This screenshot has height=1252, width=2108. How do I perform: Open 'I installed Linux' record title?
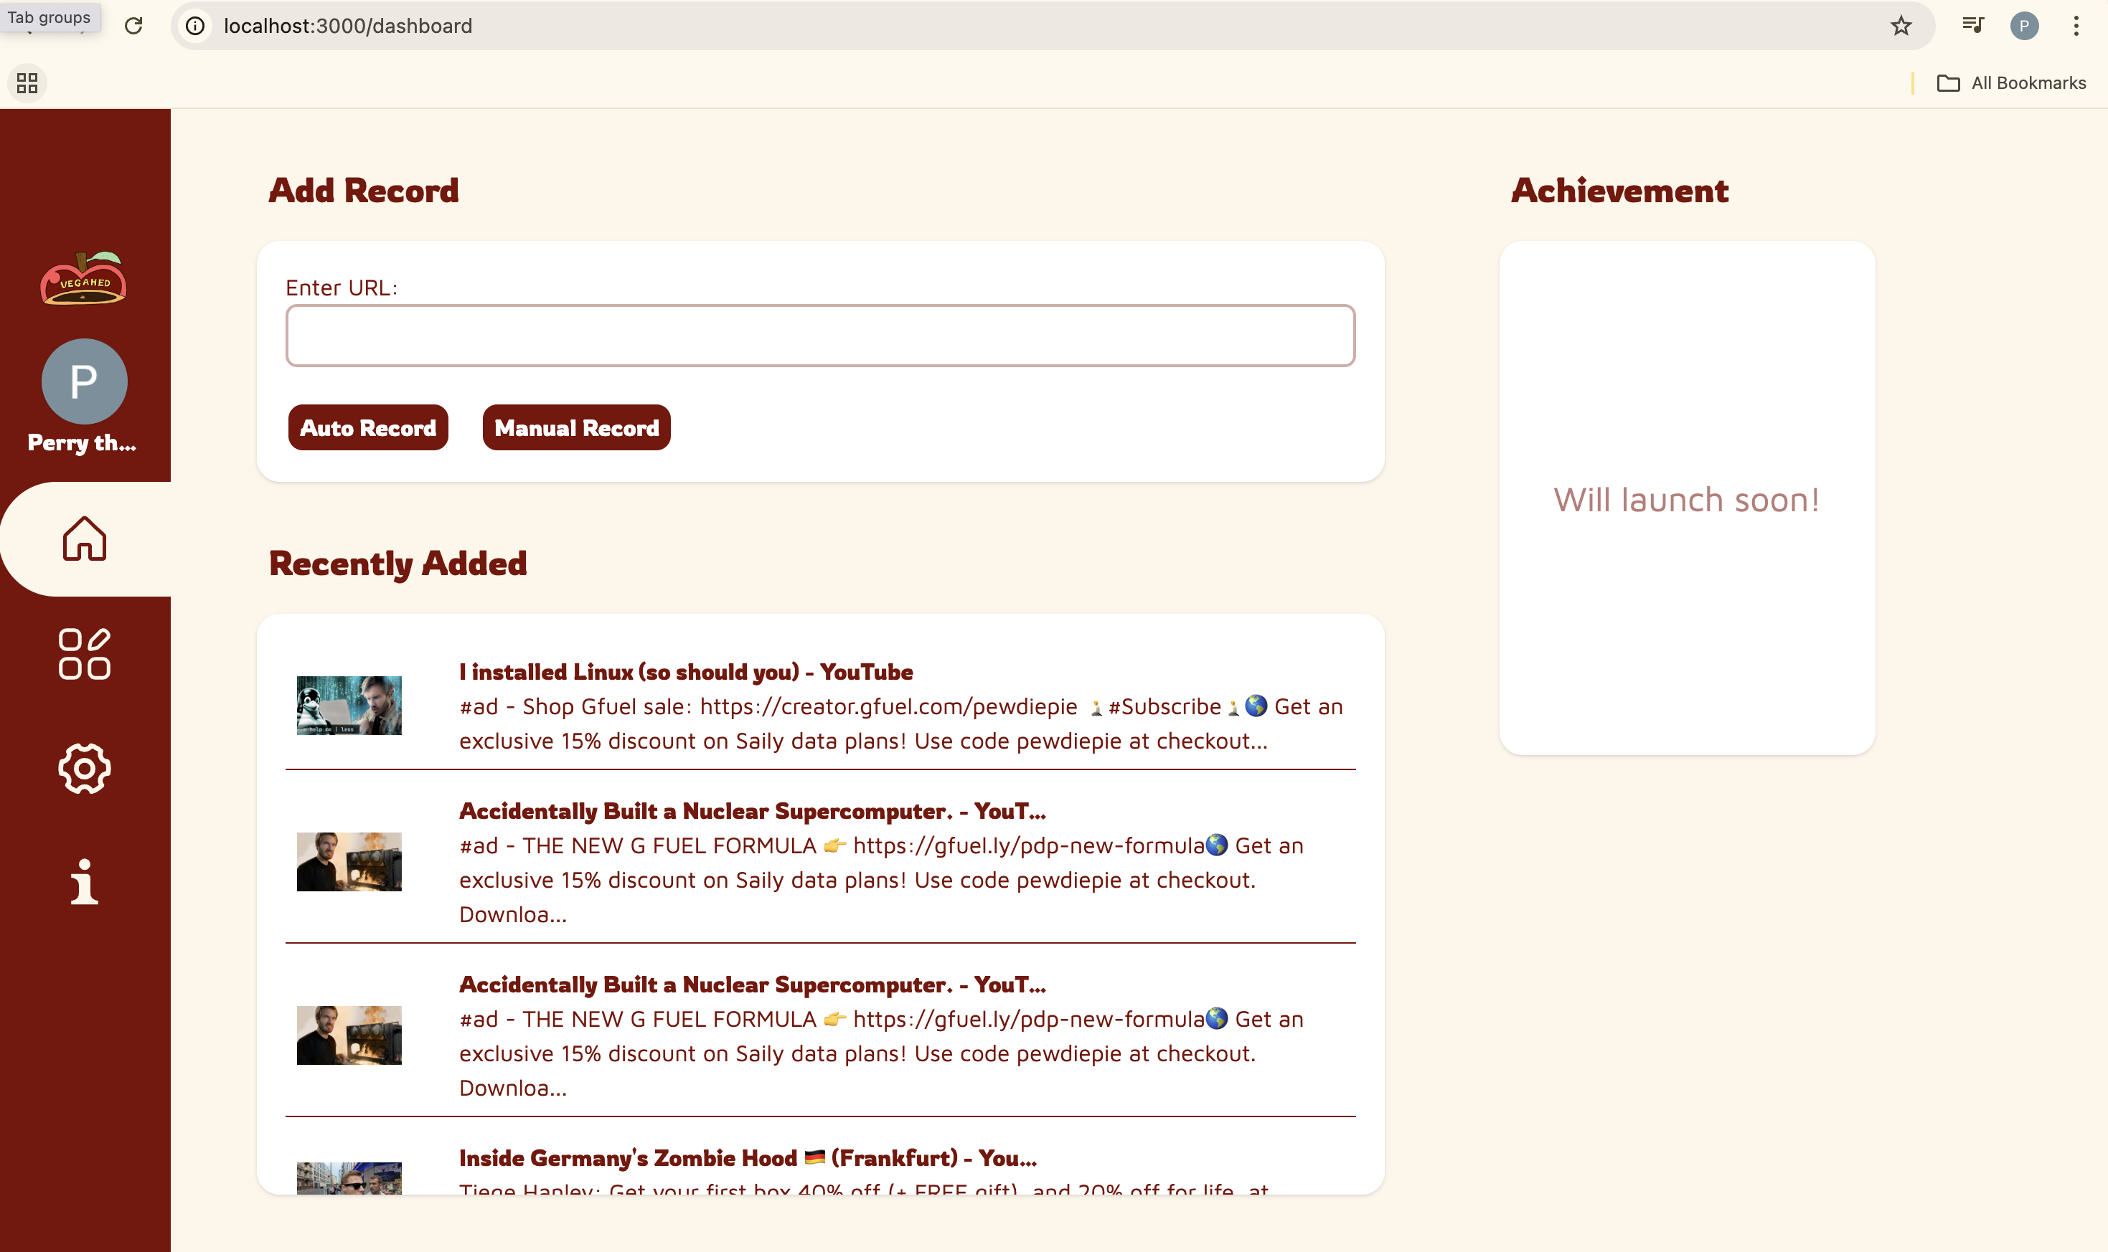(685, 672)
